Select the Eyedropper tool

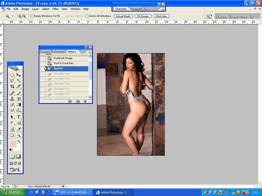click(18, 129)
